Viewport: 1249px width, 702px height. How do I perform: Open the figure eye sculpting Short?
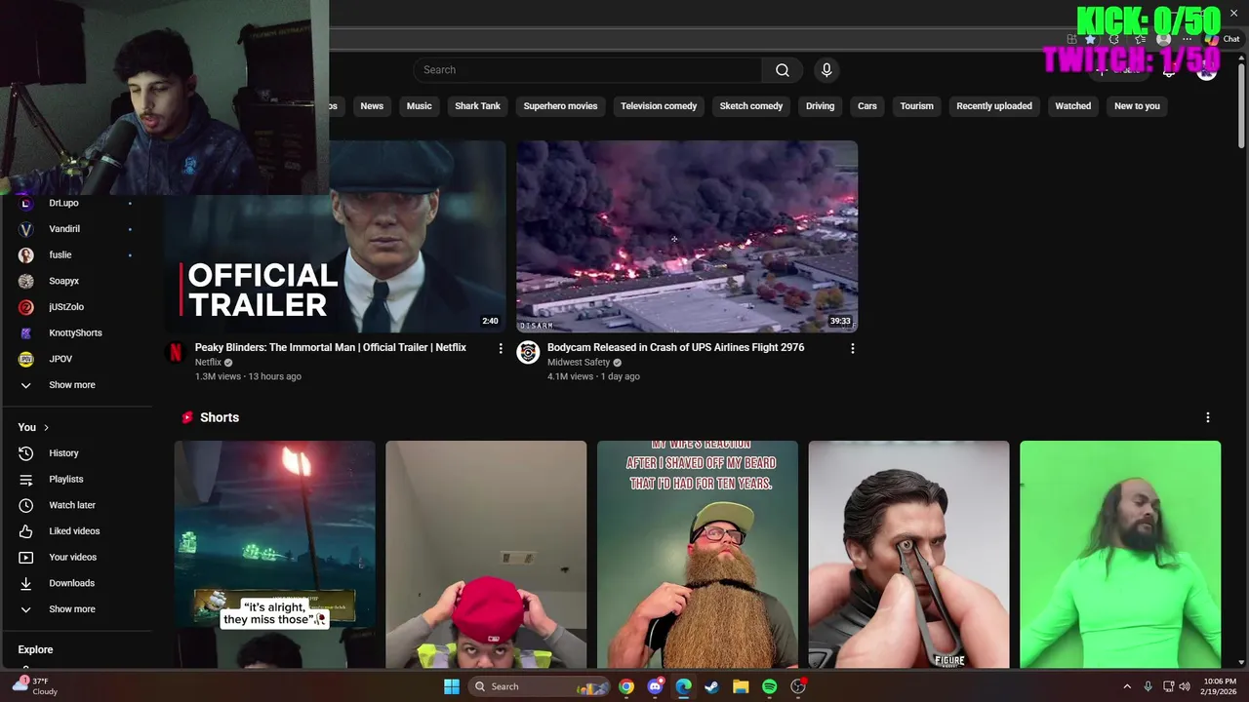[908, 555]
